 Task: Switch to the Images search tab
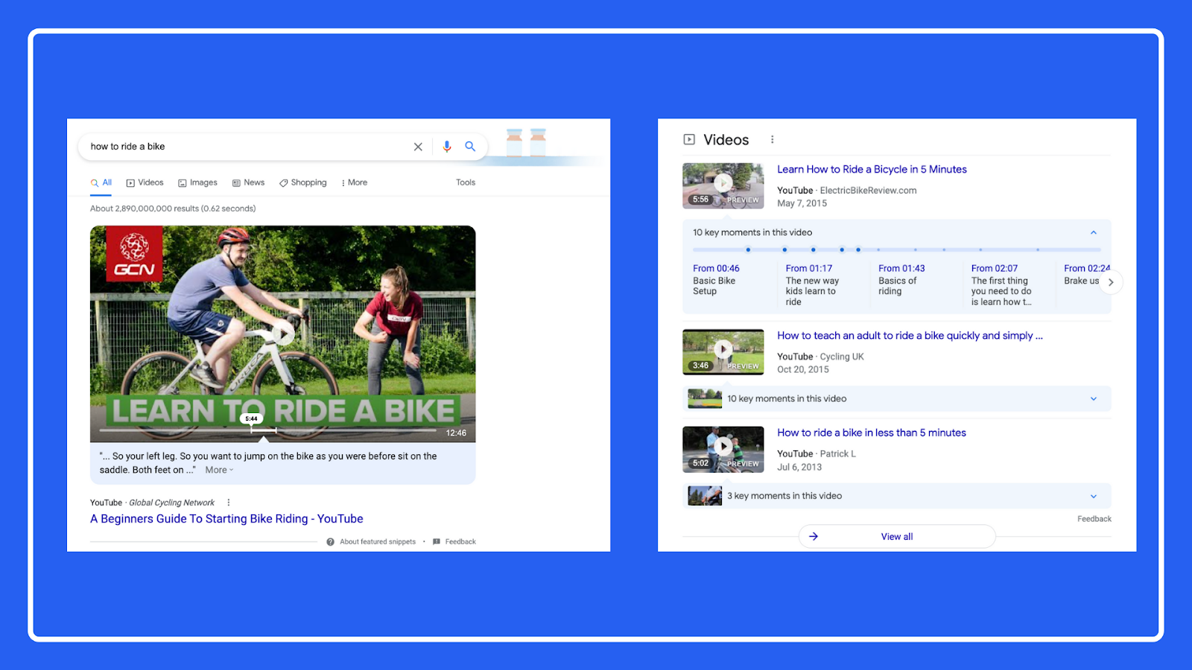197,182
